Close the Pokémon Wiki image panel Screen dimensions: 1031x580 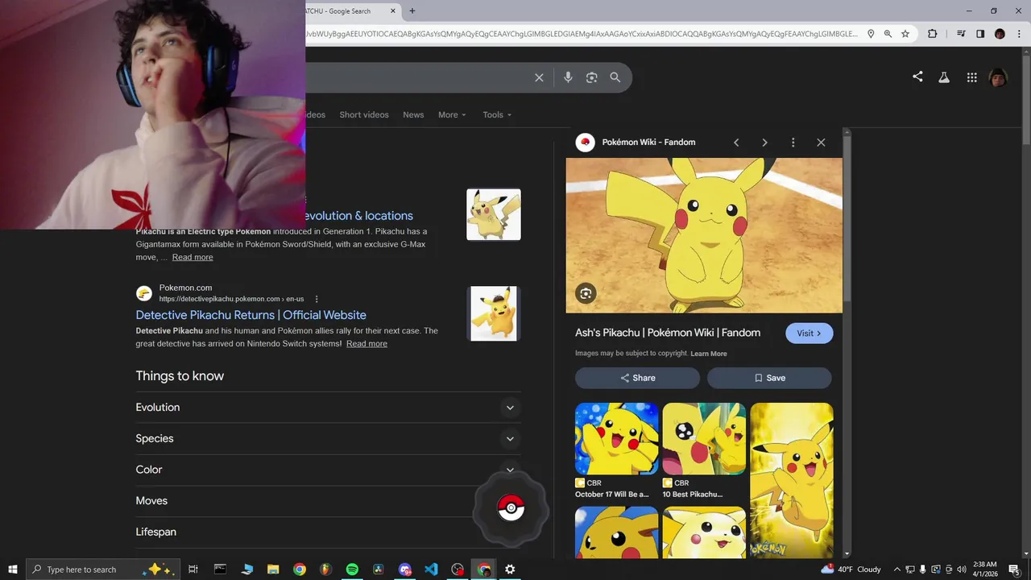(x=821, y=143)
